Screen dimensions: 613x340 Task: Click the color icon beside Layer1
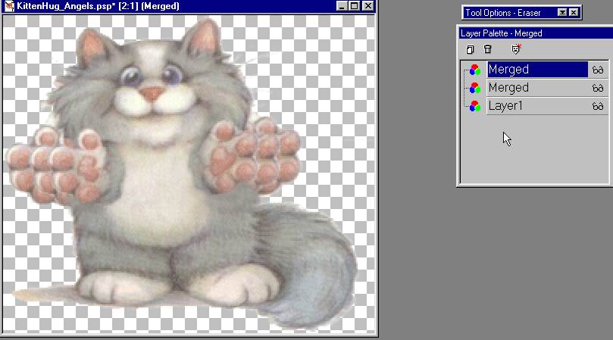pyautogui.click(x=474, y=106)
